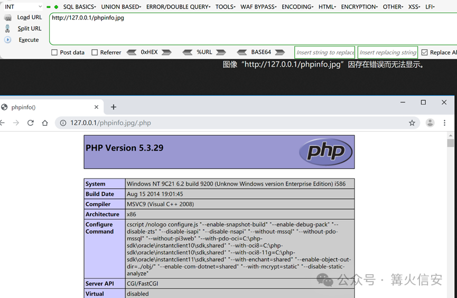Go to the browser home page icon
Viewport: 457px width, 298px height.
pos(45,123)
